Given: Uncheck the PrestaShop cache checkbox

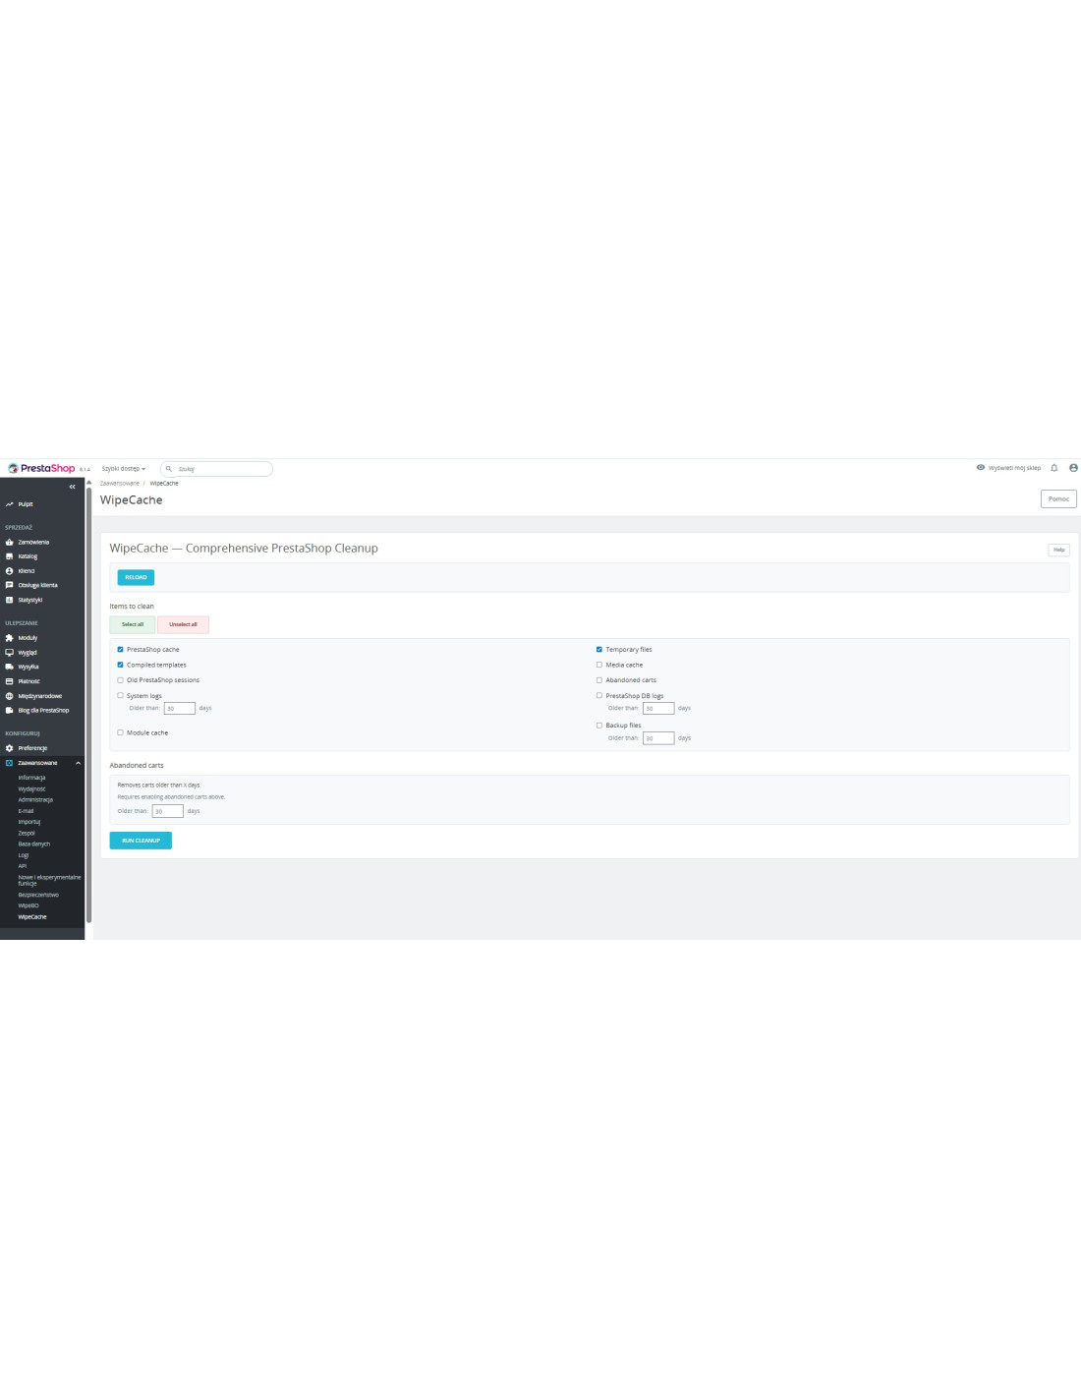Looking at the screenshot, I should [121, 650].
